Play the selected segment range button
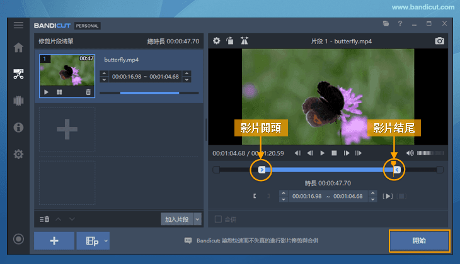 [x=388, y=196]
